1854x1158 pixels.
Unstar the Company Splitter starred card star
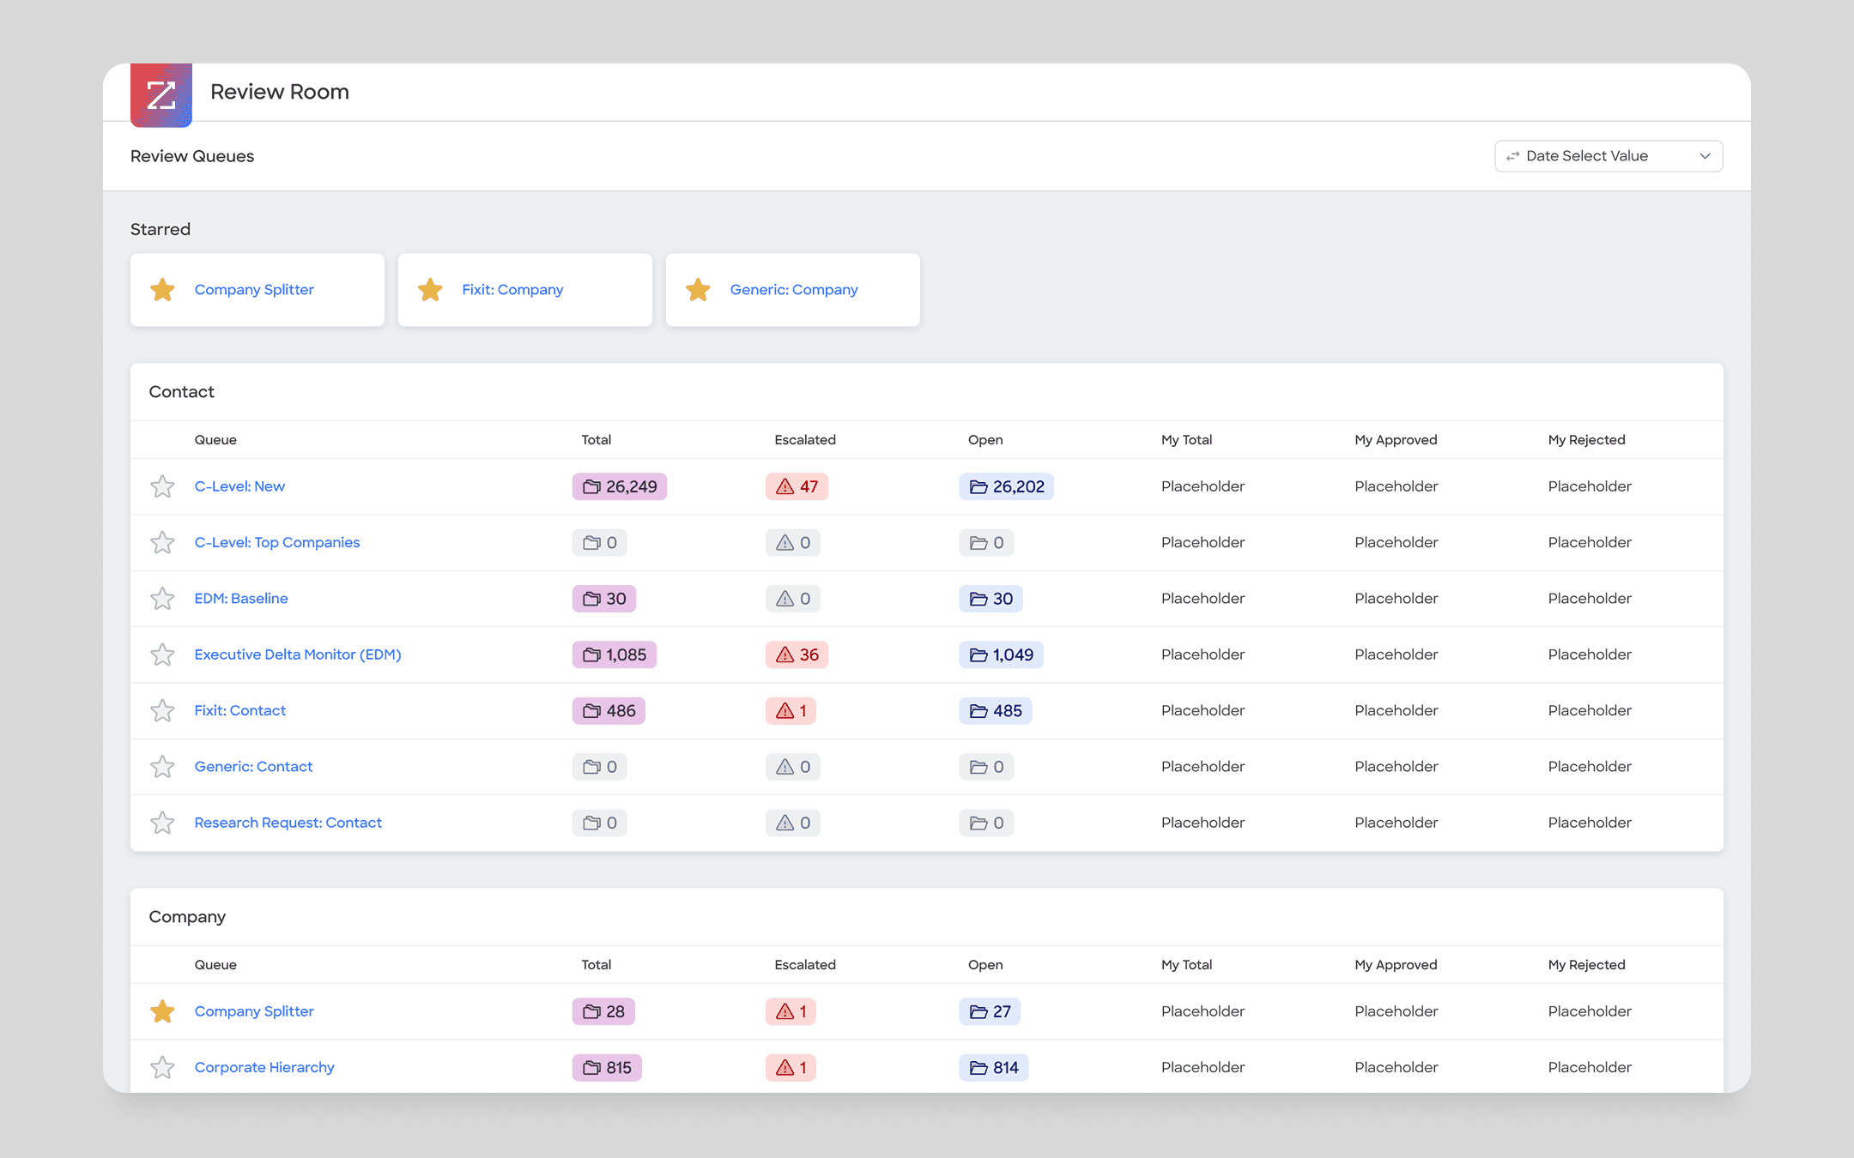pyautogui.click(x=162, y=290)
